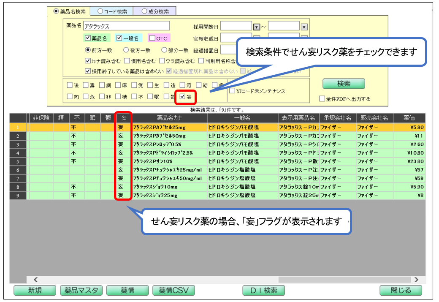Click the 薬品名 search text field
This screenshot has height=302, width=439.
(126, 26)
